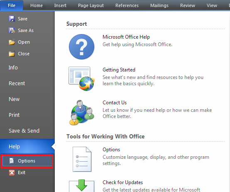The width and height of the screenshot is (230, 192).
Task: Click the red Exit icon
Action: tap(12, 172)
